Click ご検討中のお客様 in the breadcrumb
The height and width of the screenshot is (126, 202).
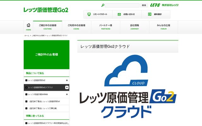coord(38,36)
